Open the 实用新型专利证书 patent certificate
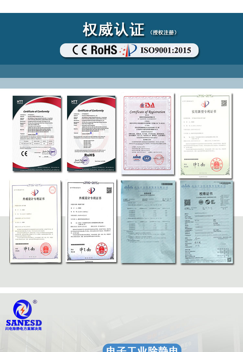This screenshot has height=352, width=243. [x=206, y=136]
